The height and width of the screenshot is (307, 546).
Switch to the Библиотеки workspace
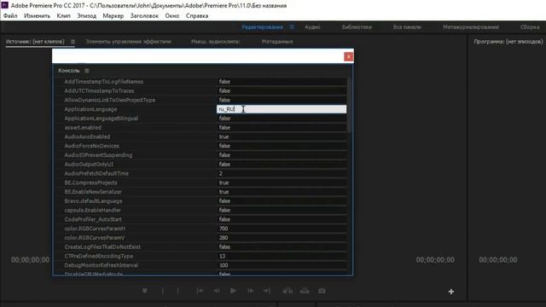tap(357, 26)
